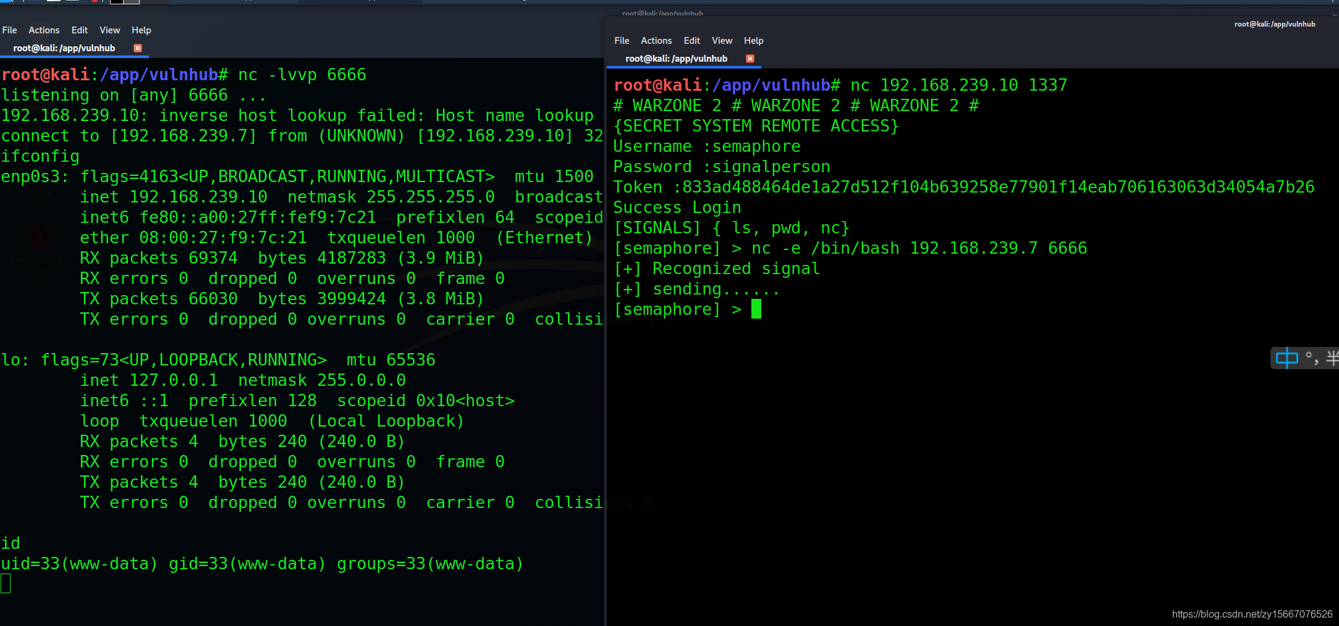Click the right terminal window title text
The height and width of the screenshot is (626, 1339).
[1275, 24]
